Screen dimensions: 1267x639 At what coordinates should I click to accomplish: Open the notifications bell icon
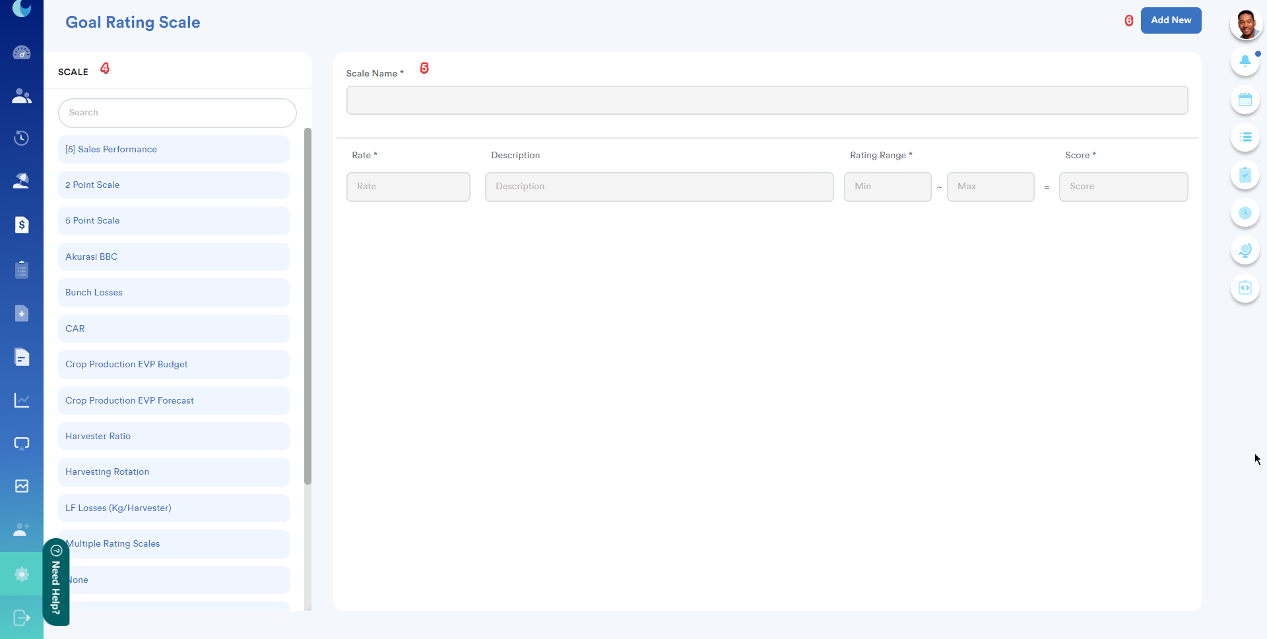1245,61
